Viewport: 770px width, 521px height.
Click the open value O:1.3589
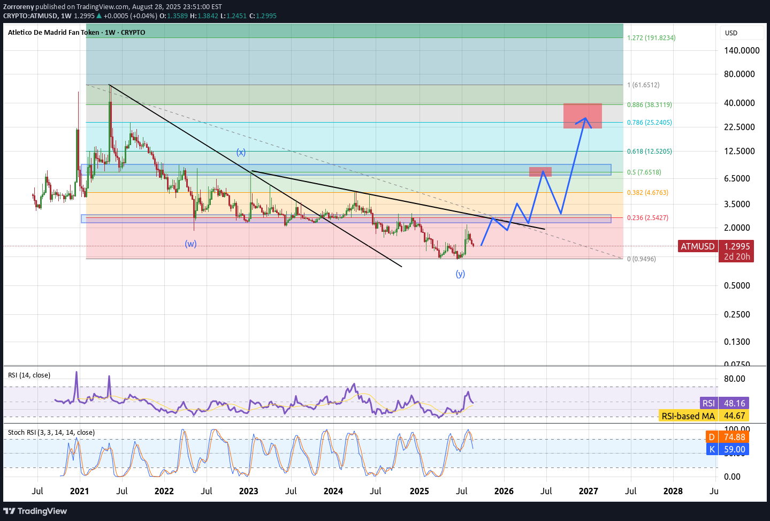(174, 16)
